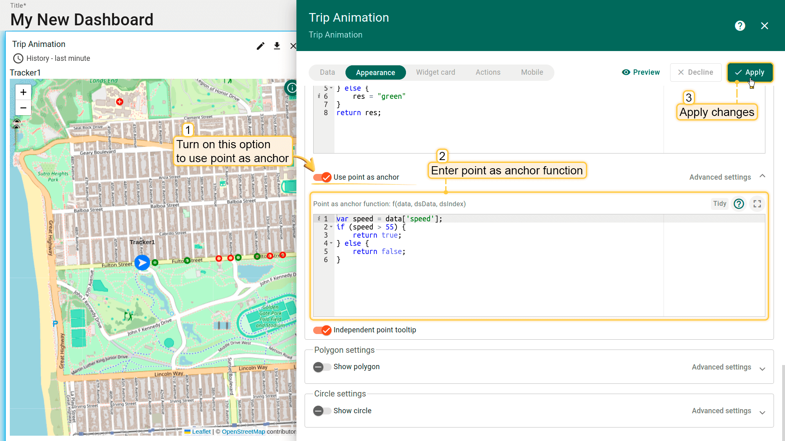Zoom in on the map
Screen dimensions: 785x441
point(23,92)
